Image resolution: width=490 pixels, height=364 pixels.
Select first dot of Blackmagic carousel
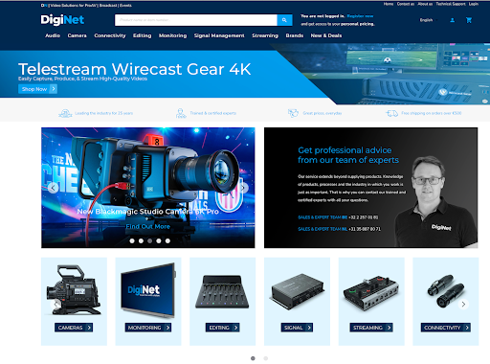tap(132, 240)
